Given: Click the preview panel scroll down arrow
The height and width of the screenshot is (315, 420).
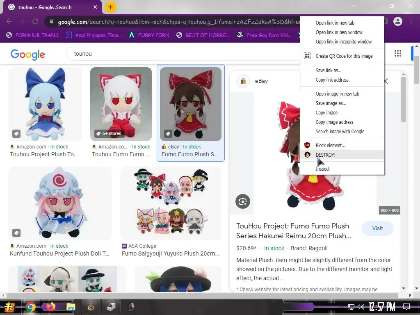Looking at the screenshot, I should click(404, 288).
